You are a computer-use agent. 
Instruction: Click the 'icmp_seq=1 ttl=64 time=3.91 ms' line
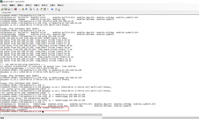coord(35,40)
